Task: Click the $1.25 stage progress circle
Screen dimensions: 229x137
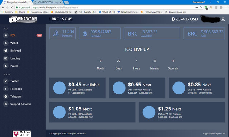Action: click(149, 112)
